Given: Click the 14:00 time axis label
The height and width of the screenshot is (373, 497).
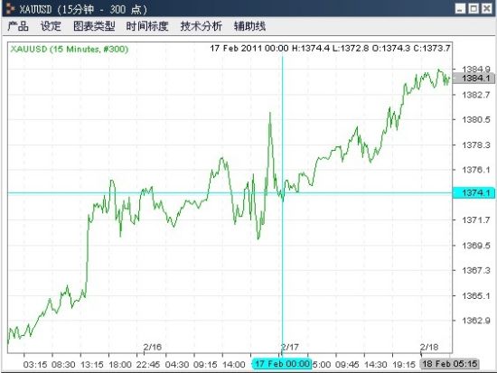Looking at the screenshot, I should click(x=233, y=365).
